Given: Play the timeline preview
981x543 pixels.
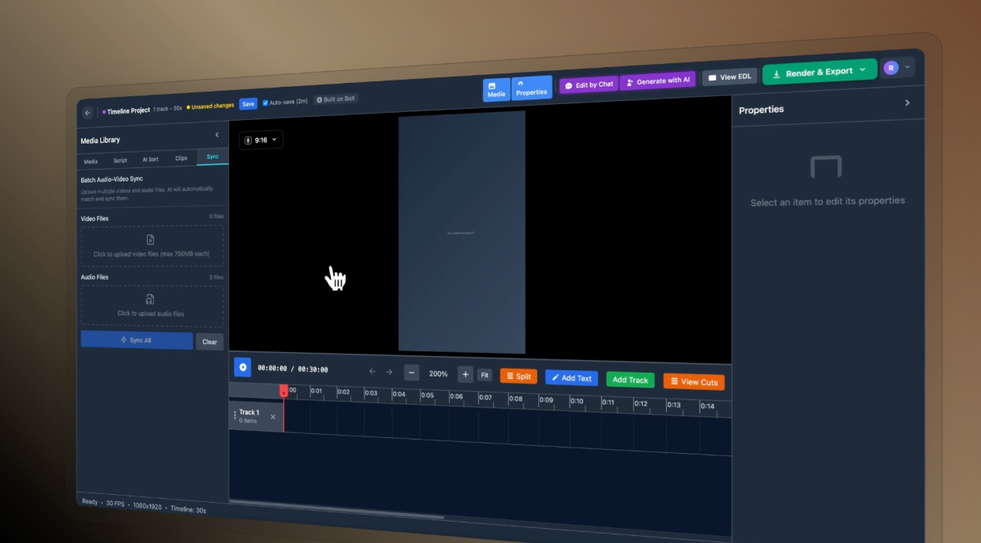Looking at the screenshot, I should 242,367.
